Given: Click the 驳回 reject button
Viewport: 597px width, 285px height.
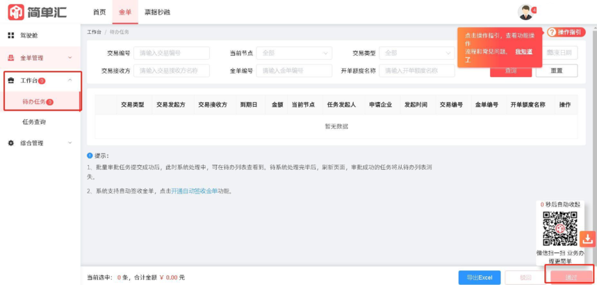Looking at the screenshot, I should [525, 277].
